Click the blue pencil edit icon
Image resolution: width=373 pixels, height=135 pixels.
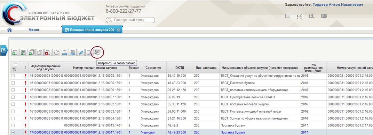[81, 53]
